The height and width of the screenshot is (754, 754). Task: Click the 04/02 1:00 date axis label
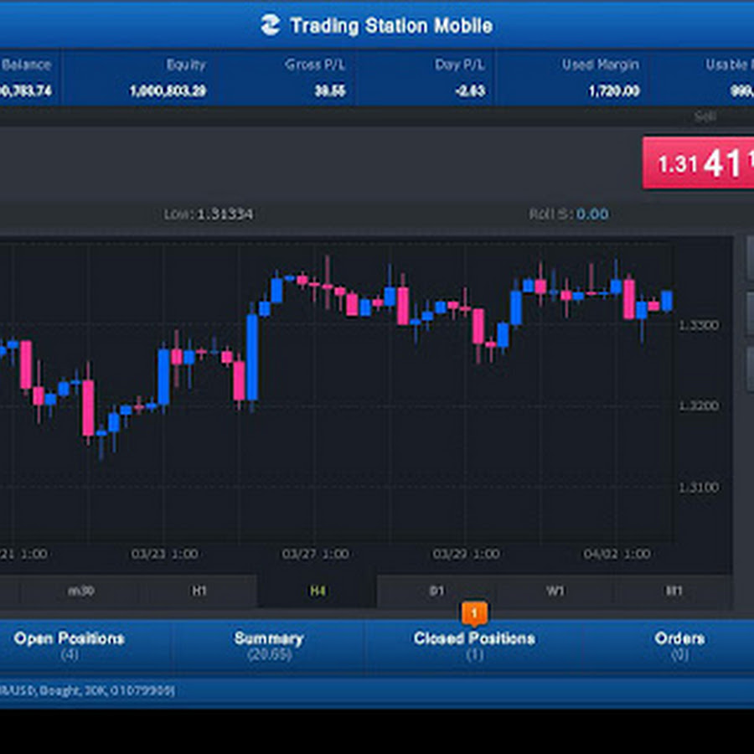pyautogui.click(x=617, y=554)
